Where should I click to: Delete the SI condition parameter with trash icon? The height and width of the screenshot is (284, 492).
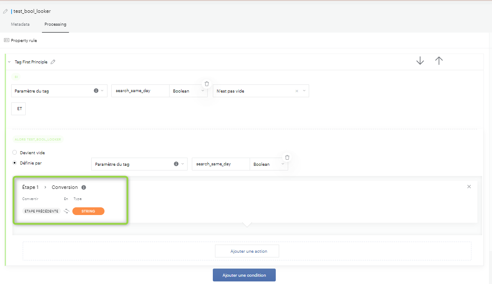[207, 84]
